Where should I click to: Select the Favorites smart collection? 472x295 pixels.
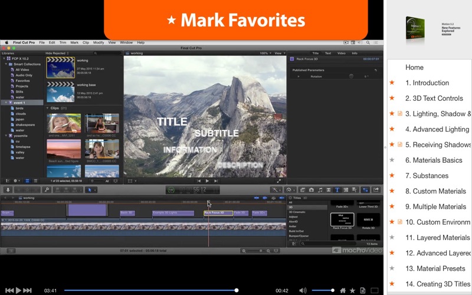point(22,81)
